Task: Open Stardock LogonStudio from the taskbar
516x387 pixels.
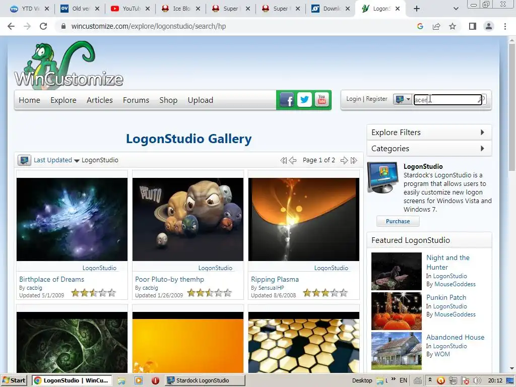Action: point(205,380)
